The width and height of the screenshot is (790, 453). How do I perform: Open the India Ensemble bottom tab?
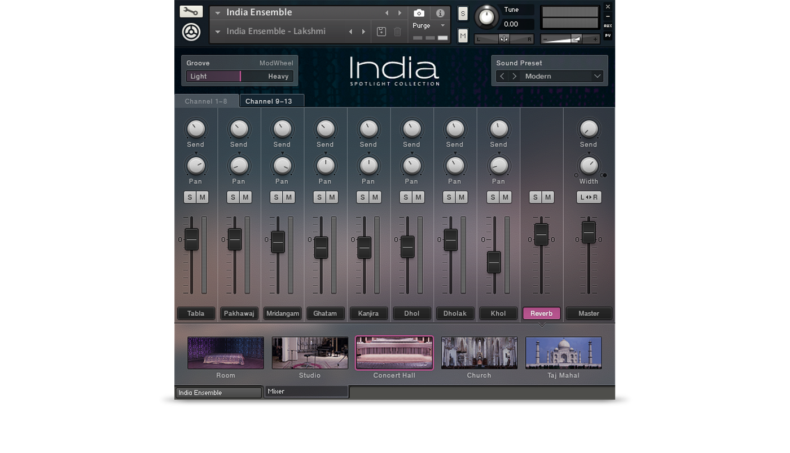click(x=218, y=393)
